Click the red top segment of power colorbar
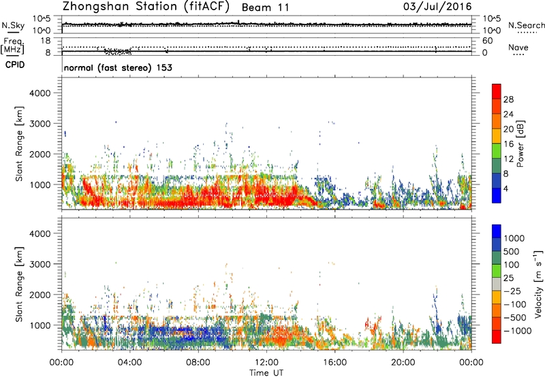Image resolution: width=545 pixels, height=377 pixels. tap(497, 91)
